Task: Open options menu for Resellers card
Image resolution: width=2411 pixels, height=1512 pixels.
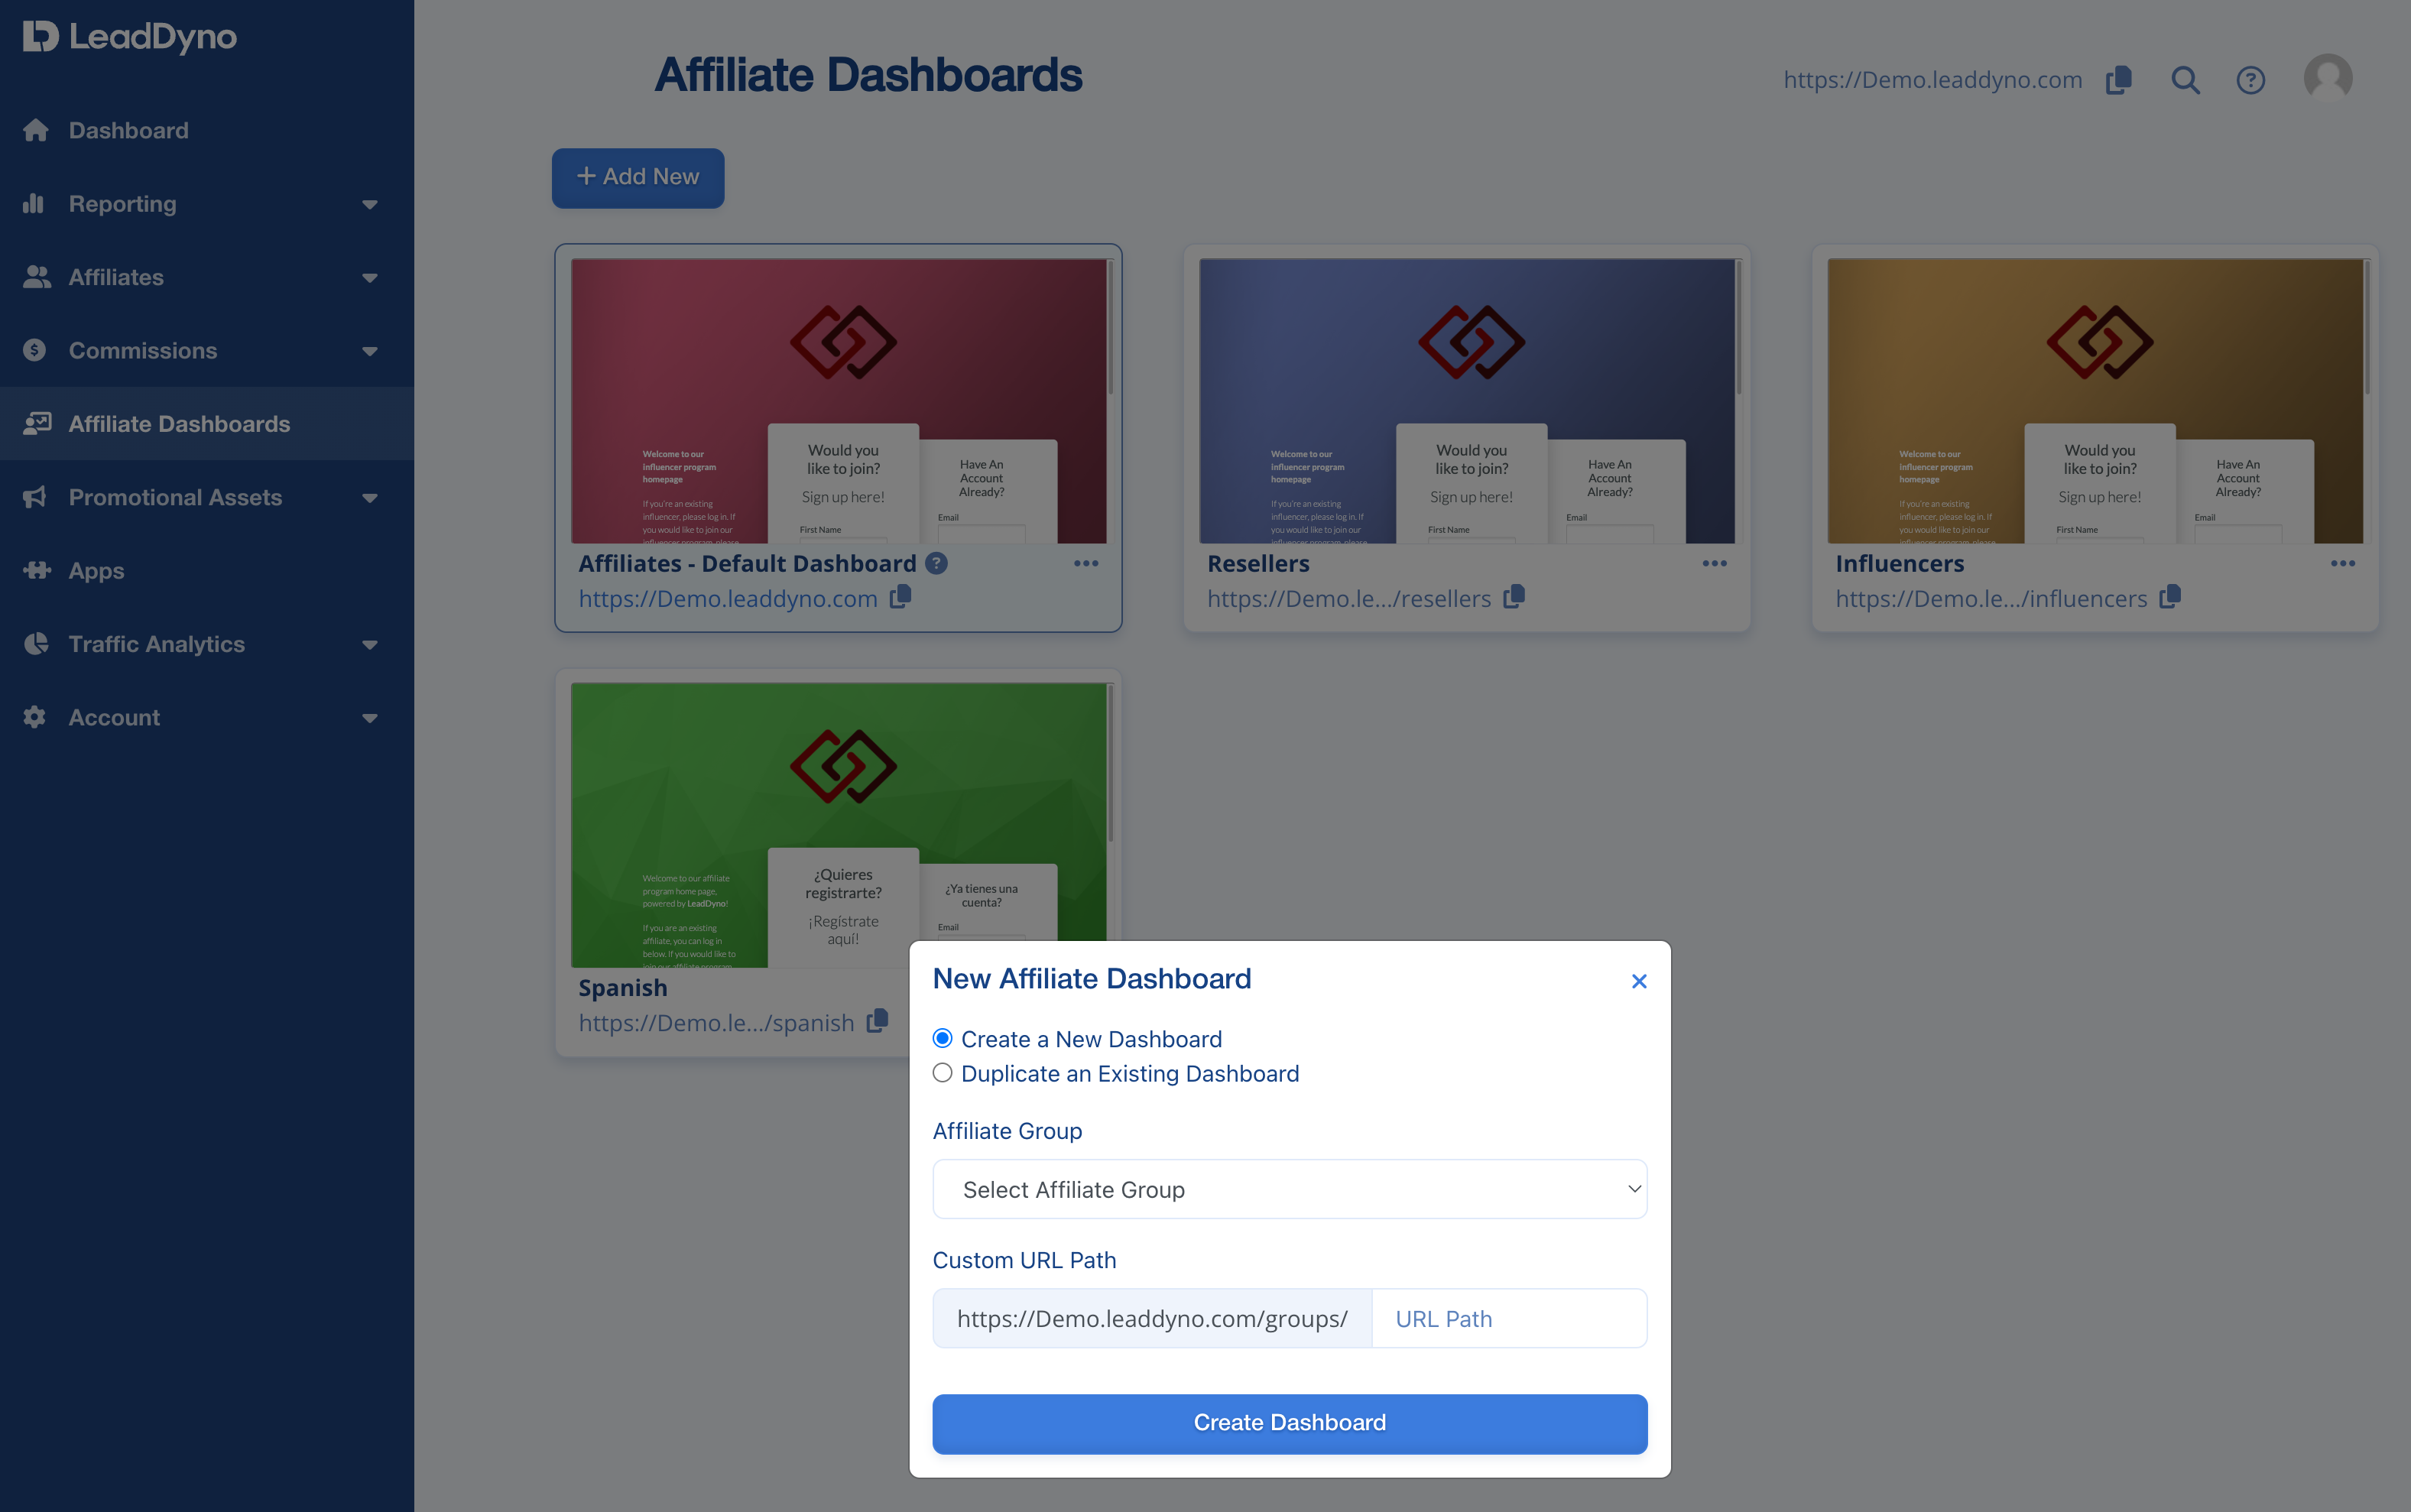Action: (1715, 563)
